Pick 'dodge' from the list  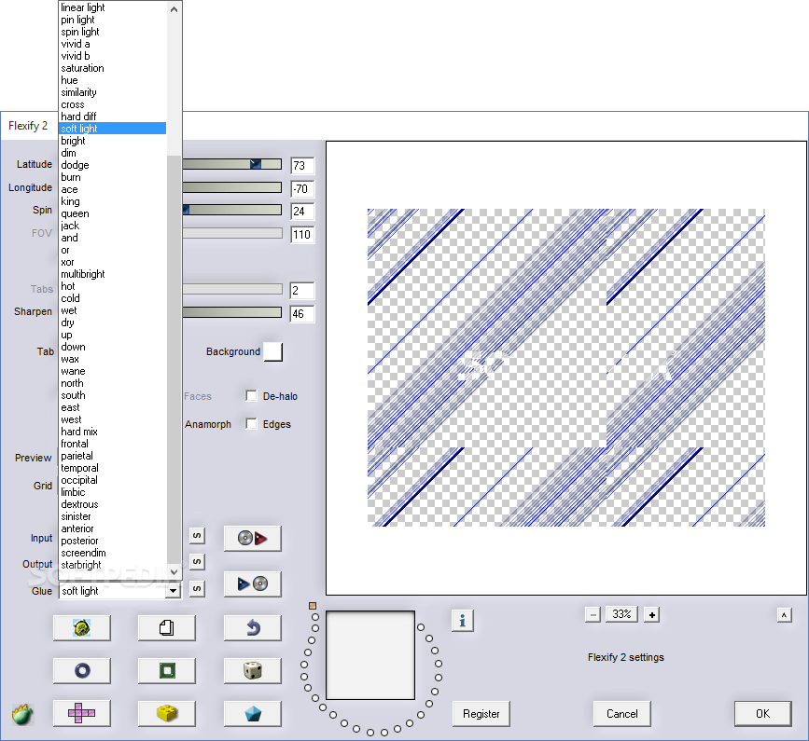[x=113, y=165]
